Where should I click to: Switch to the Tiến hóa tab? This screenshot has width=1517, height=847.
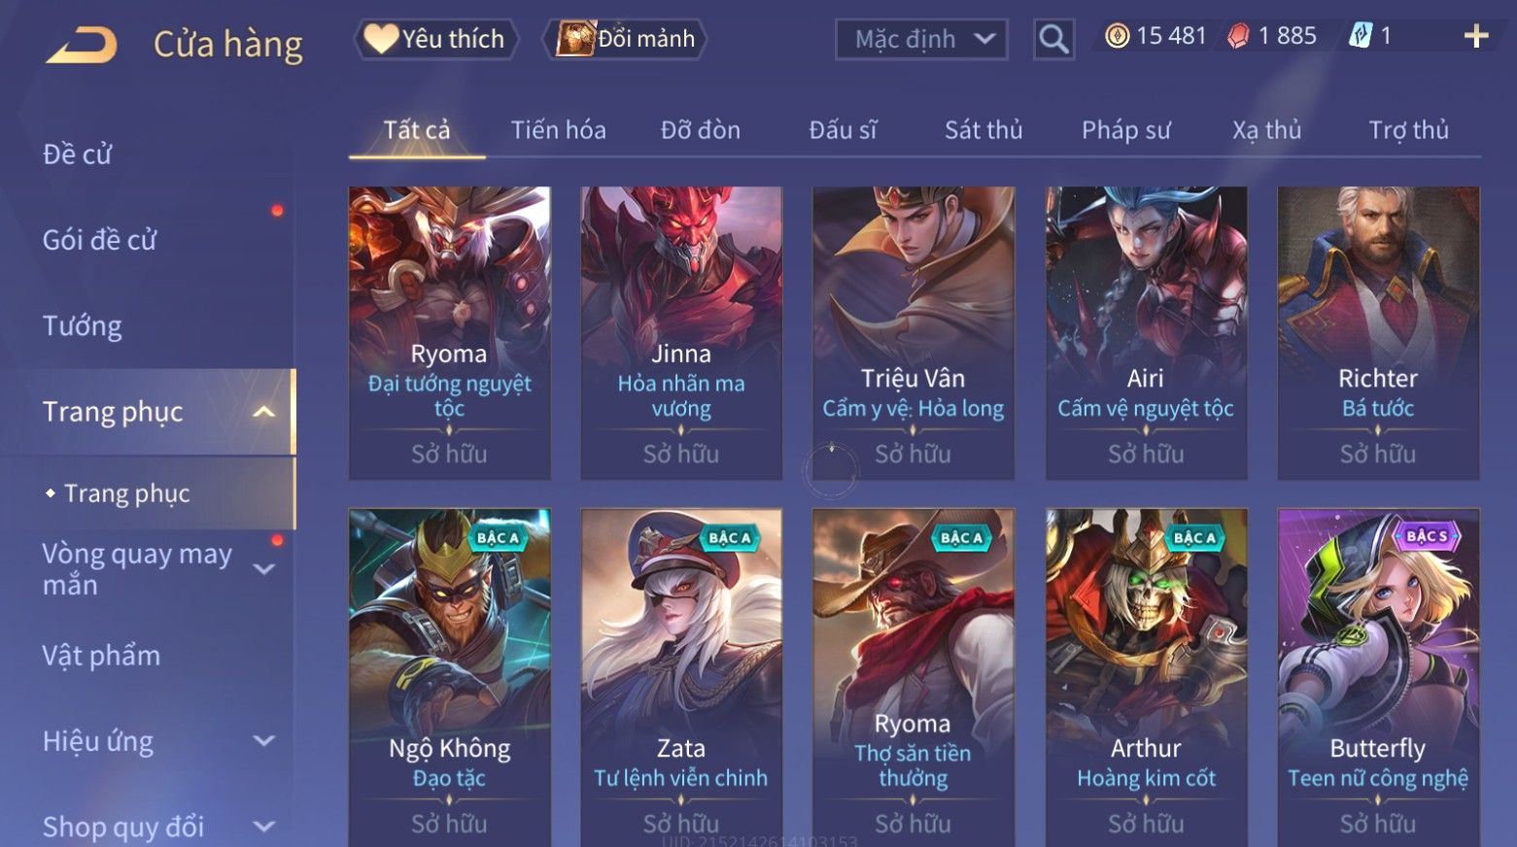pyautogui.click(x=559, y=130)
